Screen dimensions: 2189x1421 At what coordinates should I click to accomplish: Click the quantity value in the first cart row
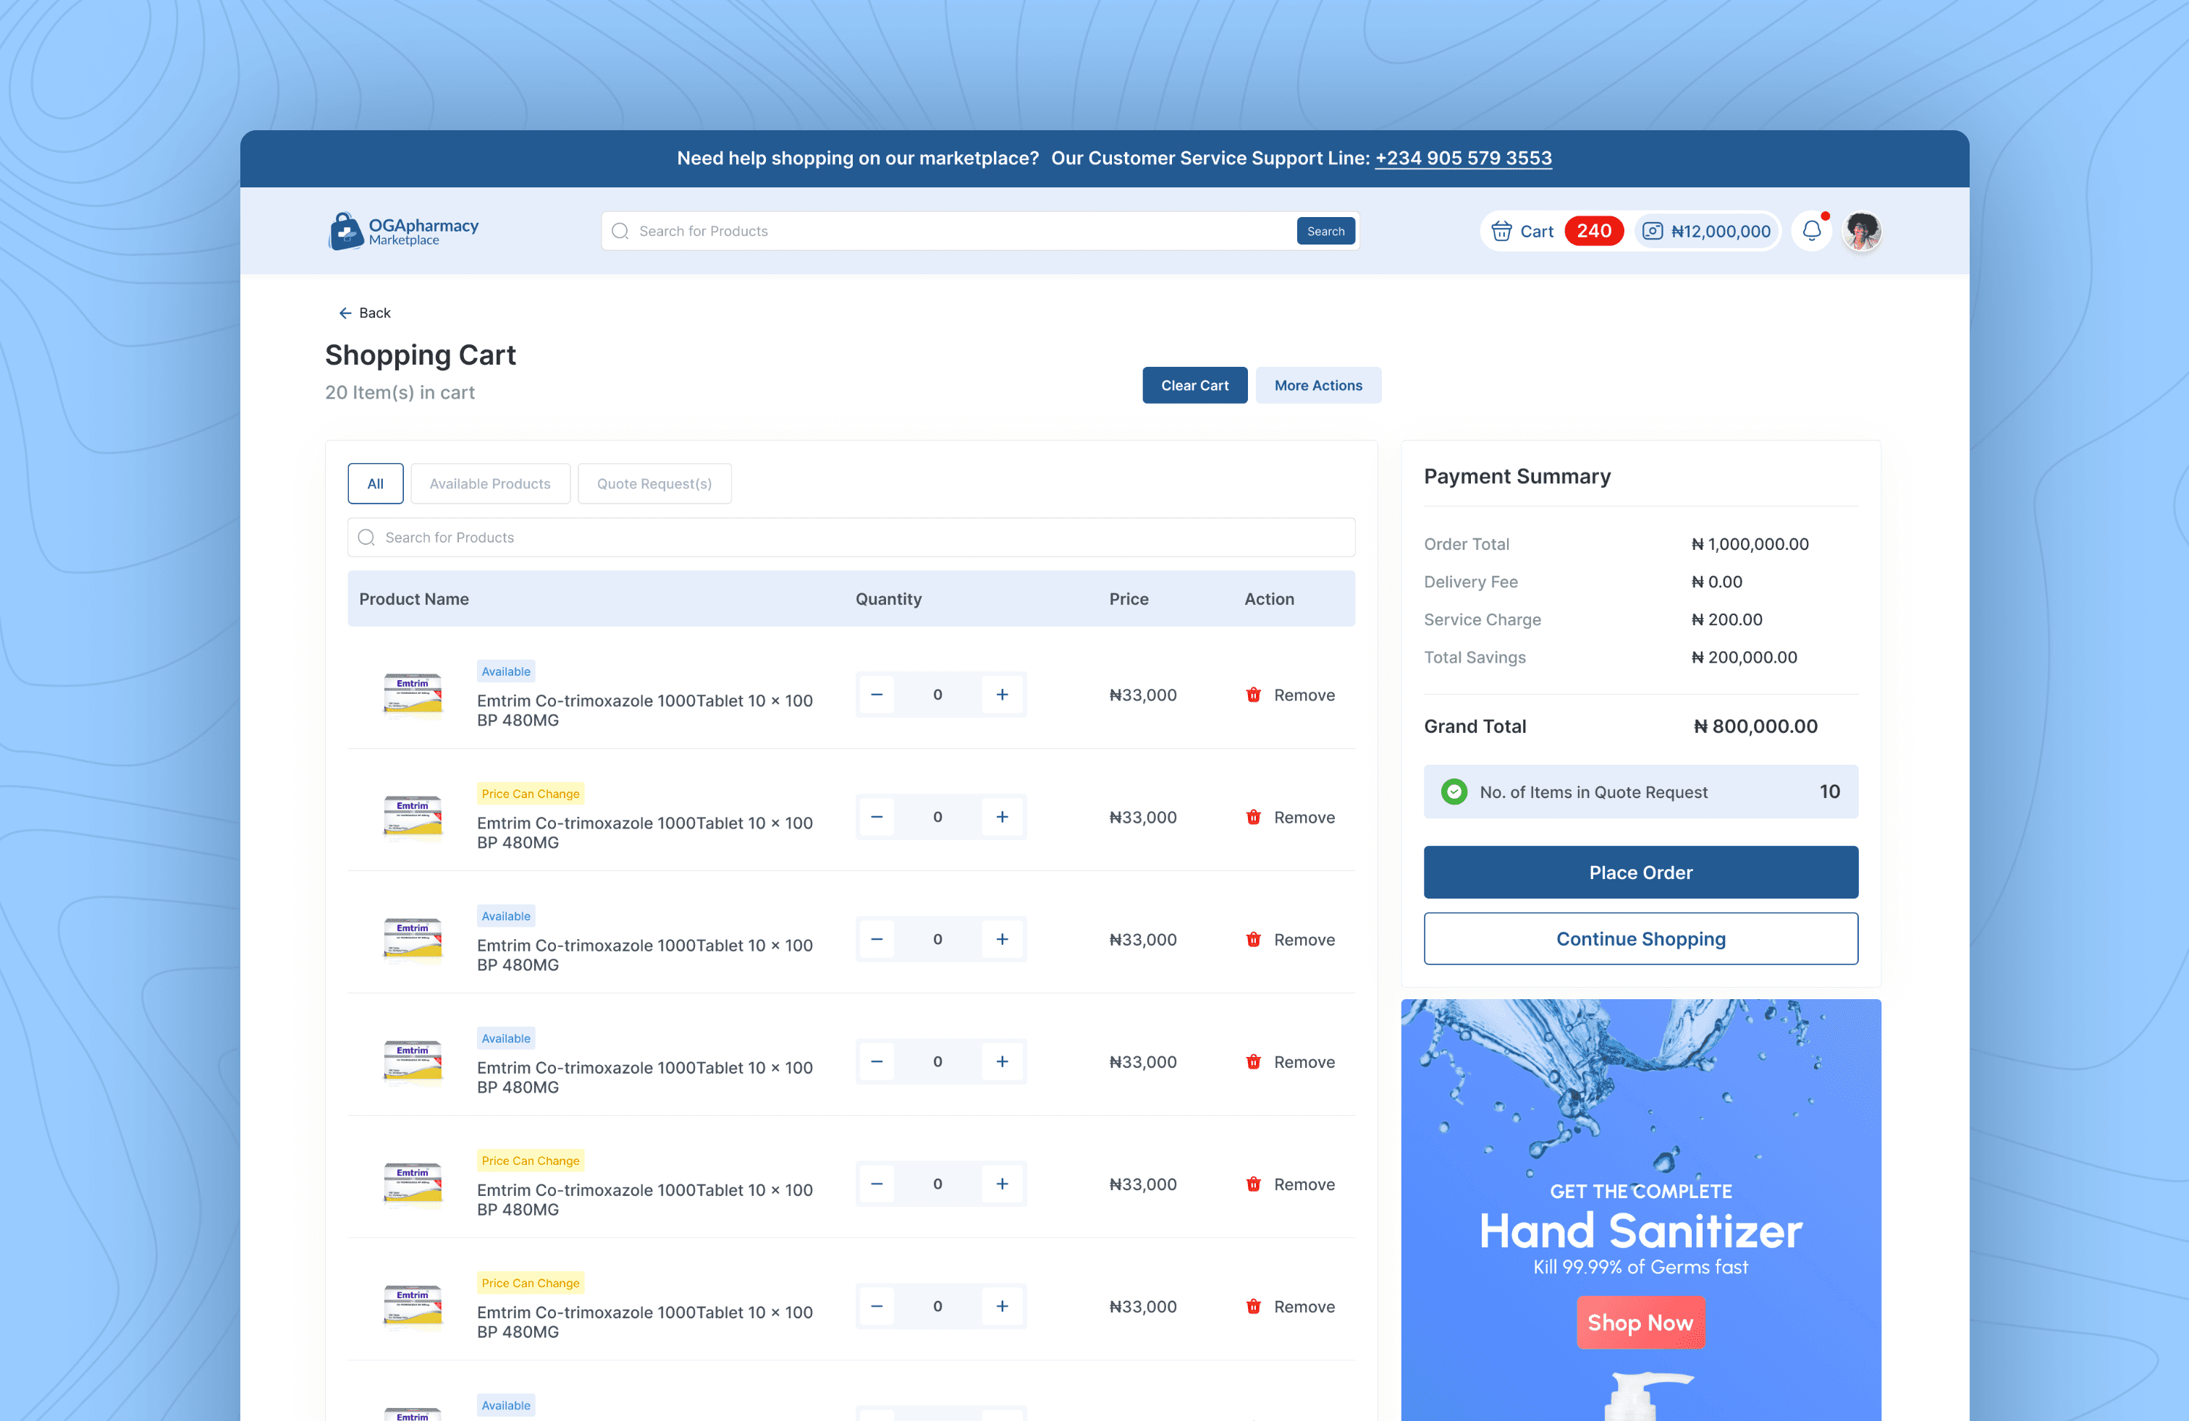pyautogui.click(x=937, y=694)
